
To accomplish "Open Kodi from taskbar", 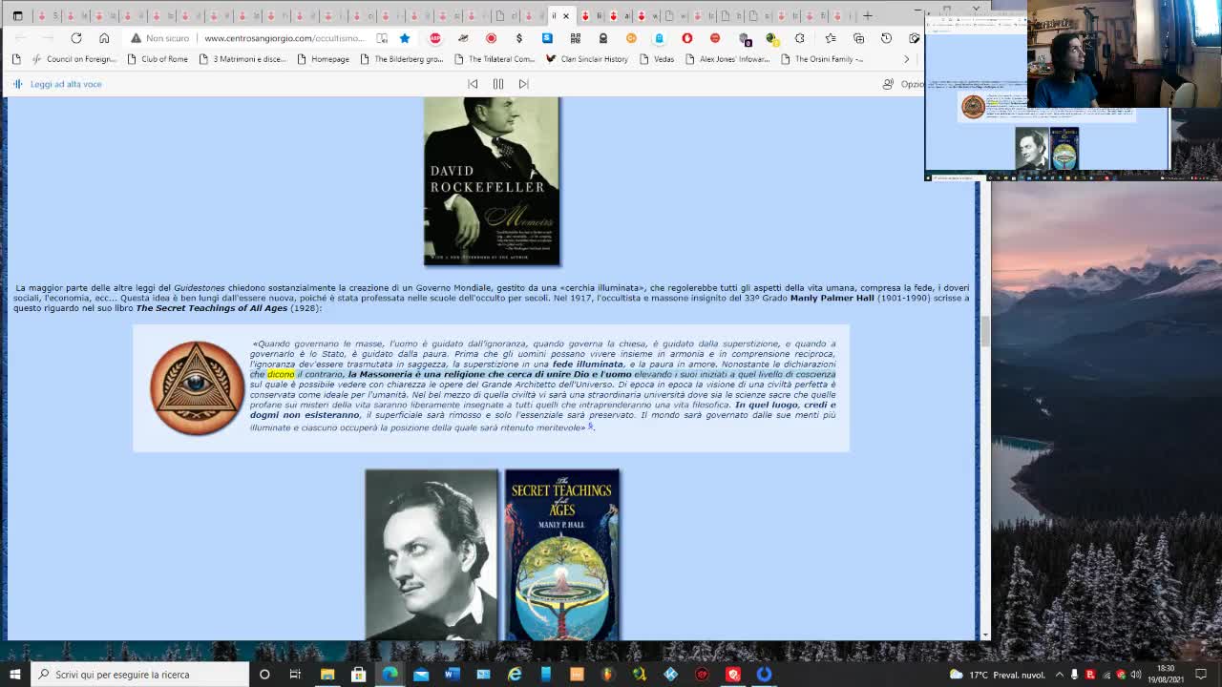I will click(670, 675).
